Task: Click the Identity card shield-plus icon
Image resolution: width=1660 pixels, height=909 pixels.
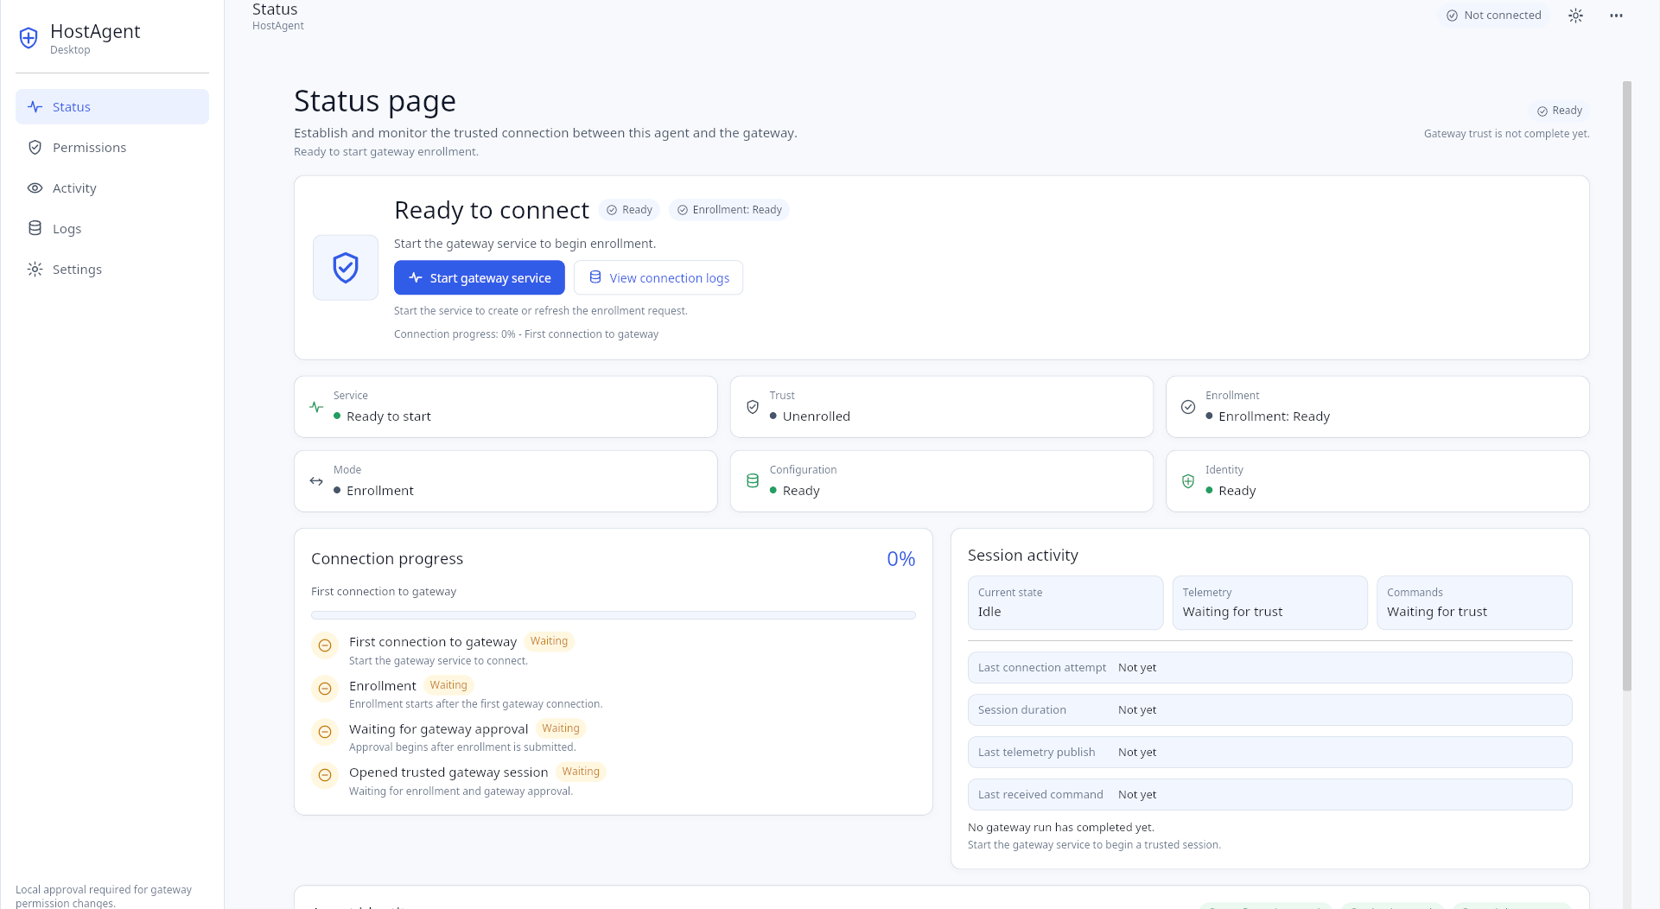Action: pyautogui.click(x=1188, y=481)
